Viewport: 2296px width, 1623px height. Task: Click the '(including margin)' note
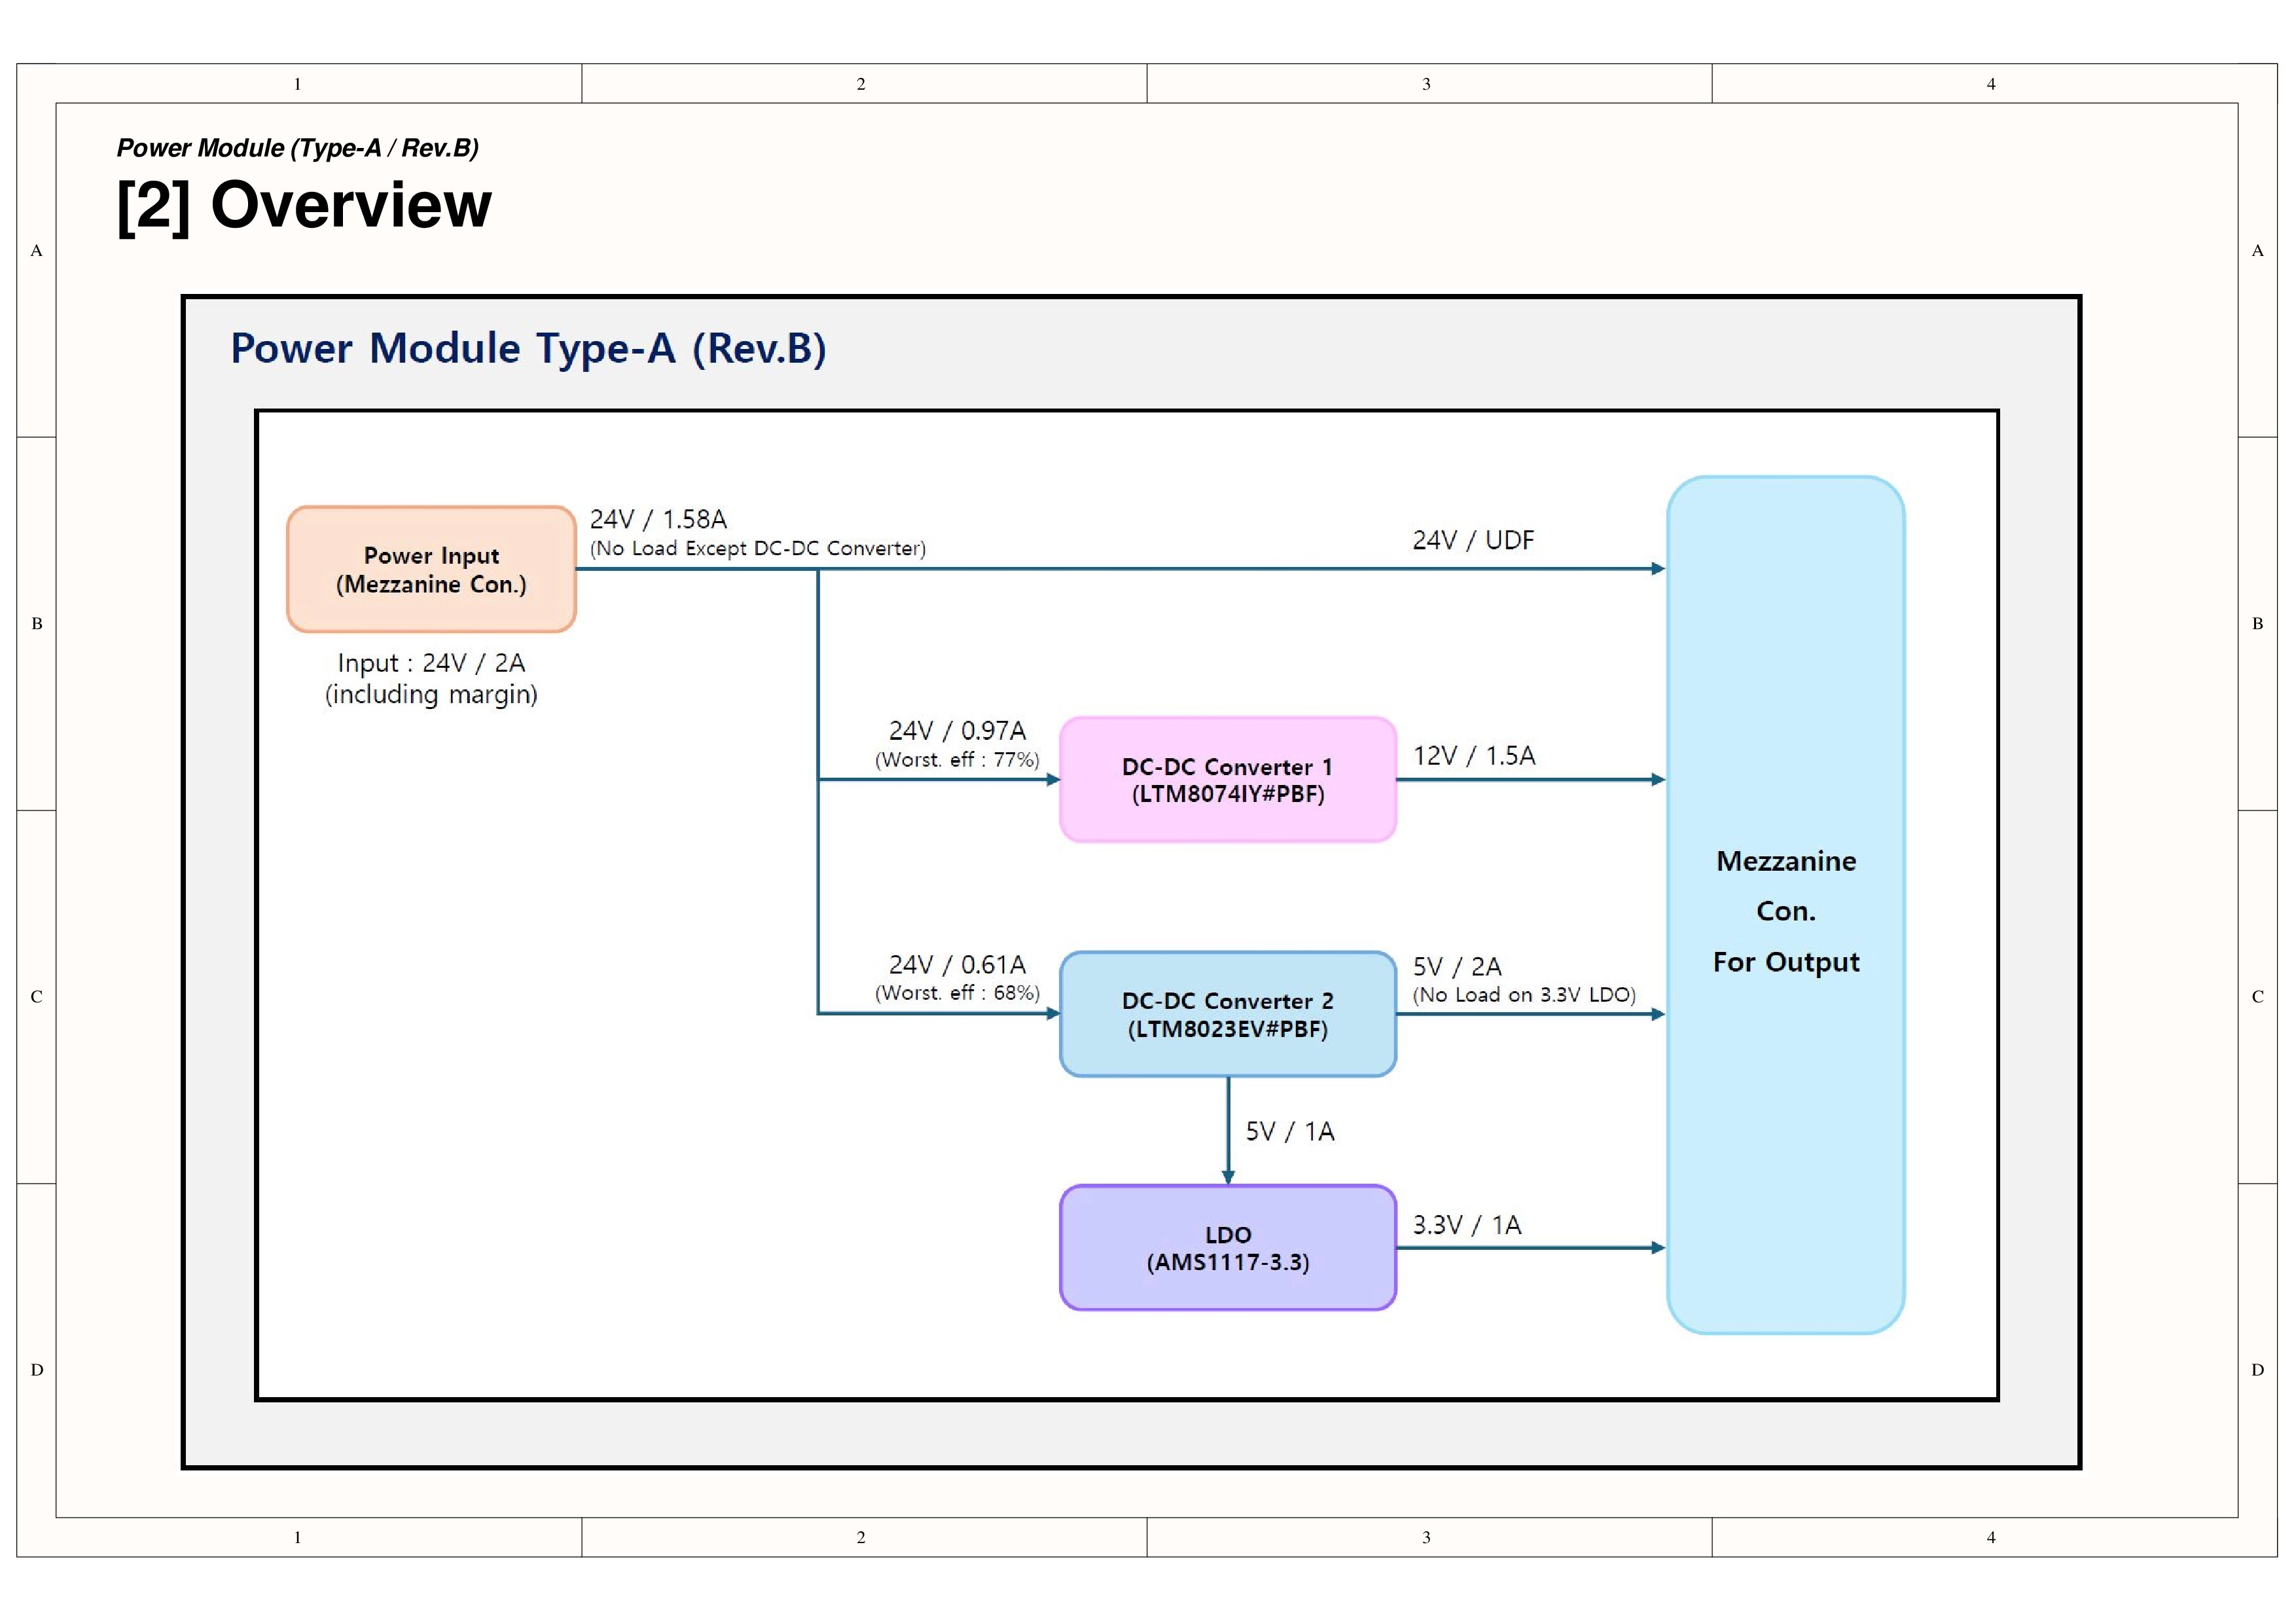[x=431, y=694]
